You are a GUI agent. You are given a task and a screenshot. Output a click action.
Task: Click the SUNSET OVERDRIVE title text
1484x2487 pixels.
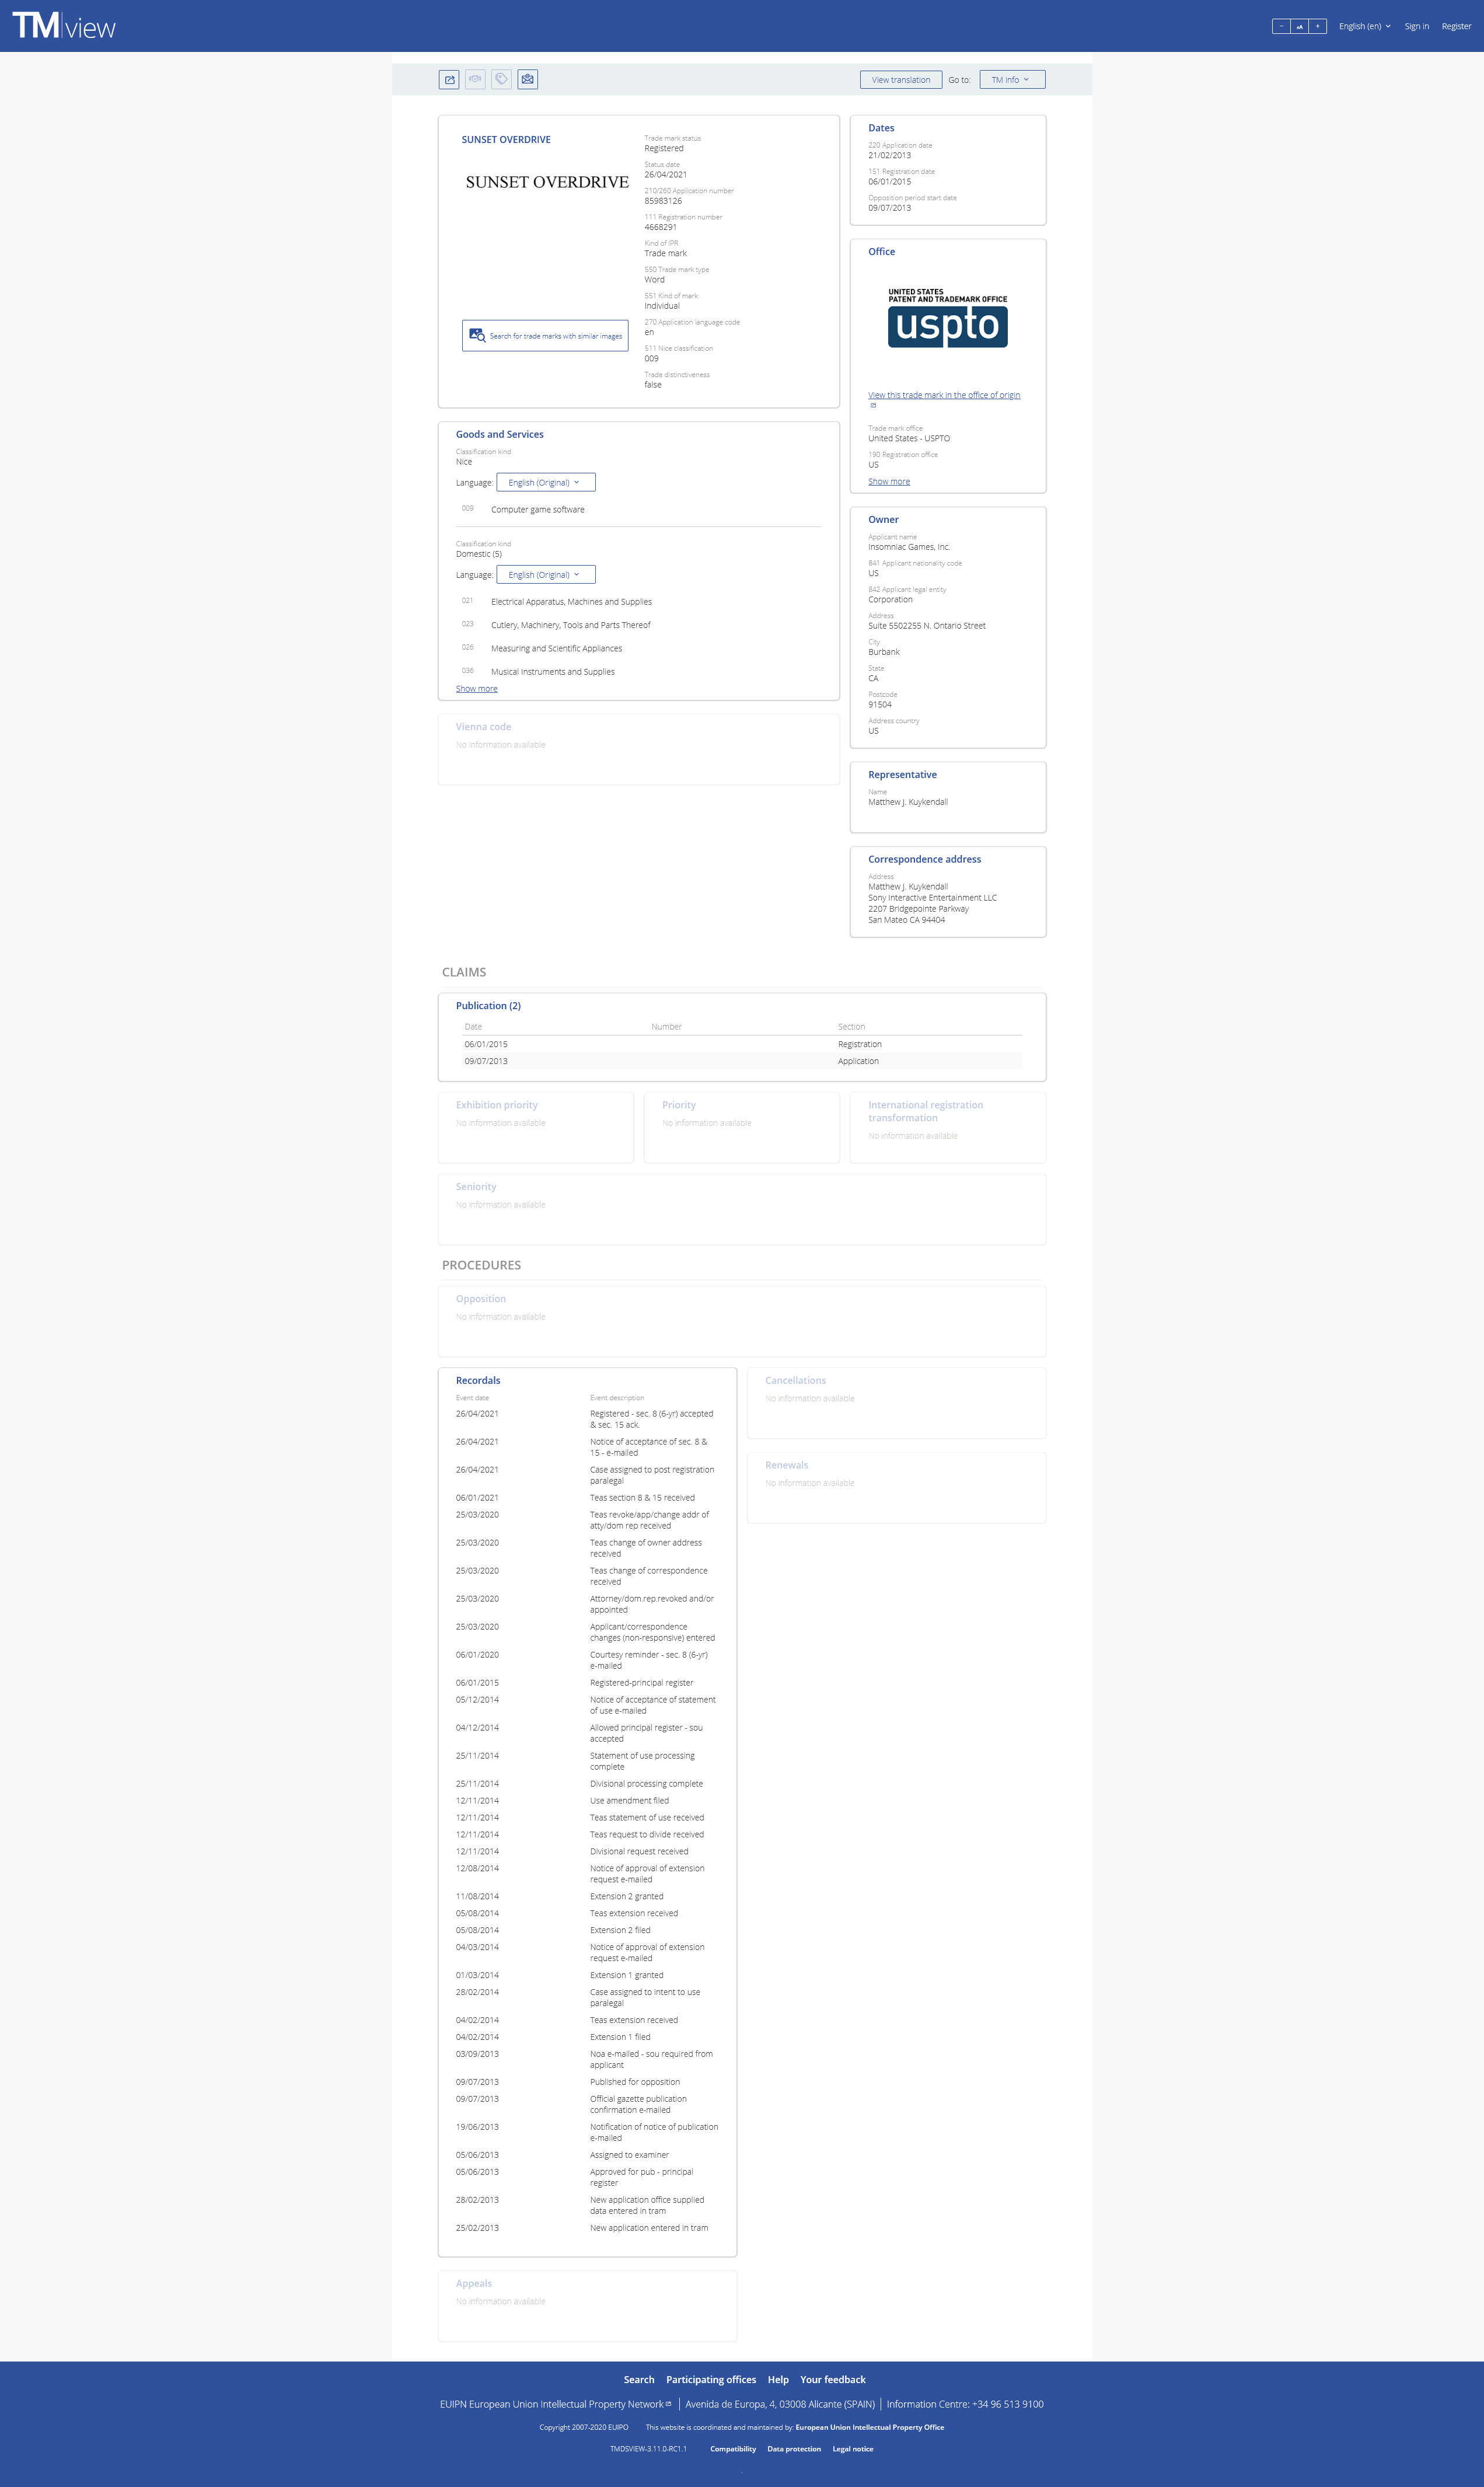pos(506,140)
